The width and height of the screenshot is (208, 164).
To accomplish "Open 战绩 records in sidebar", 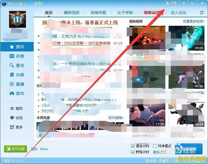I will pyautogui.click(x=17, y=56).
